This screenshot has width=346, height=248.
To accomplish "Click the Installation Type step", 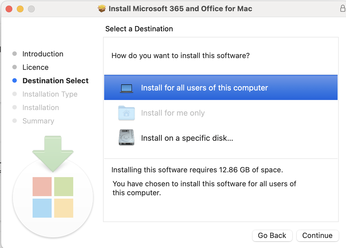I will tap(50, 94).
